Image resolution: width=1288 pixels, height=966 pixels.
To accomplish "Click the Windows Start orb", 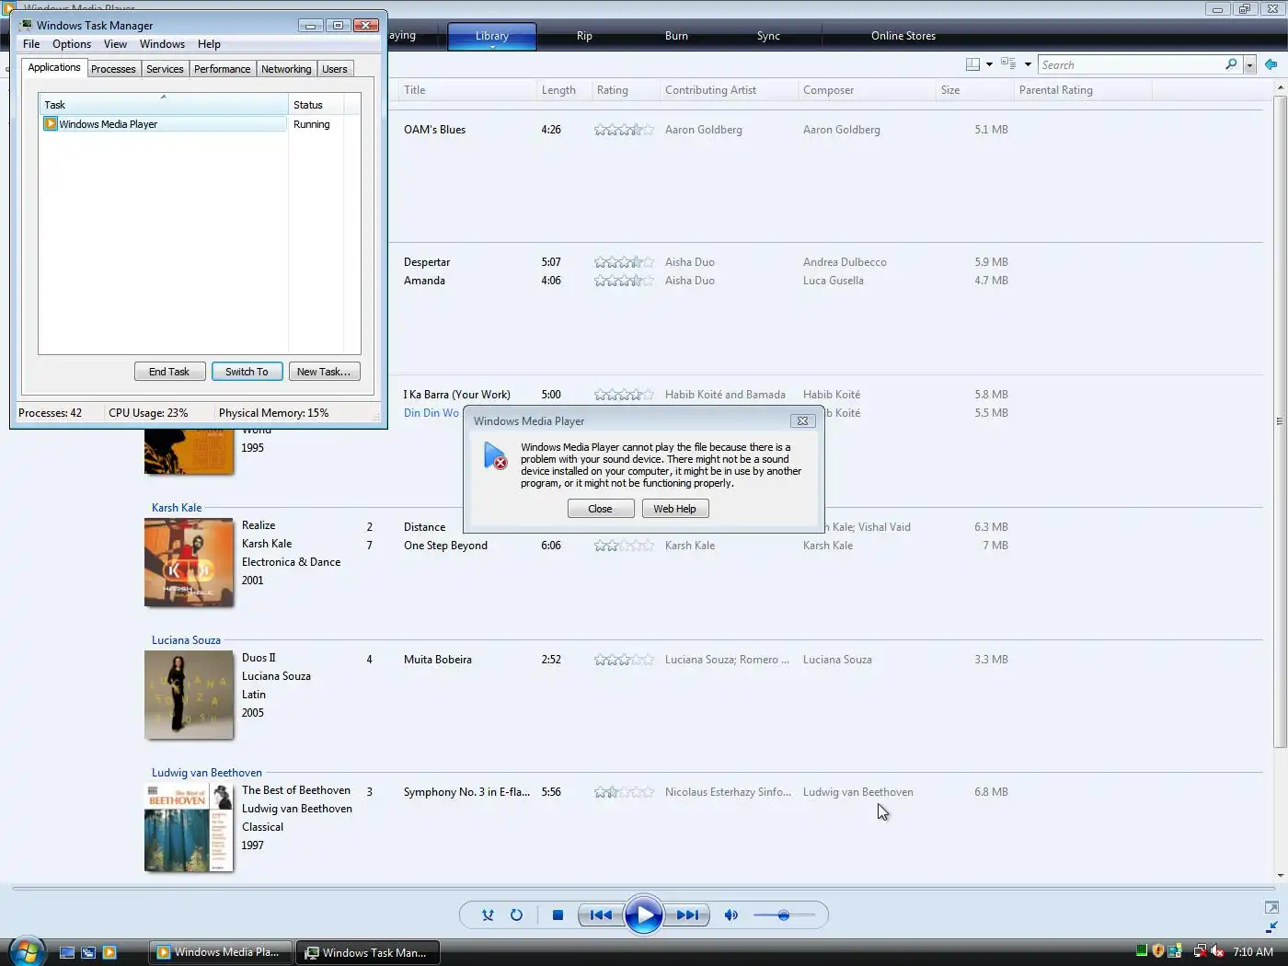I will click(27, 951).
